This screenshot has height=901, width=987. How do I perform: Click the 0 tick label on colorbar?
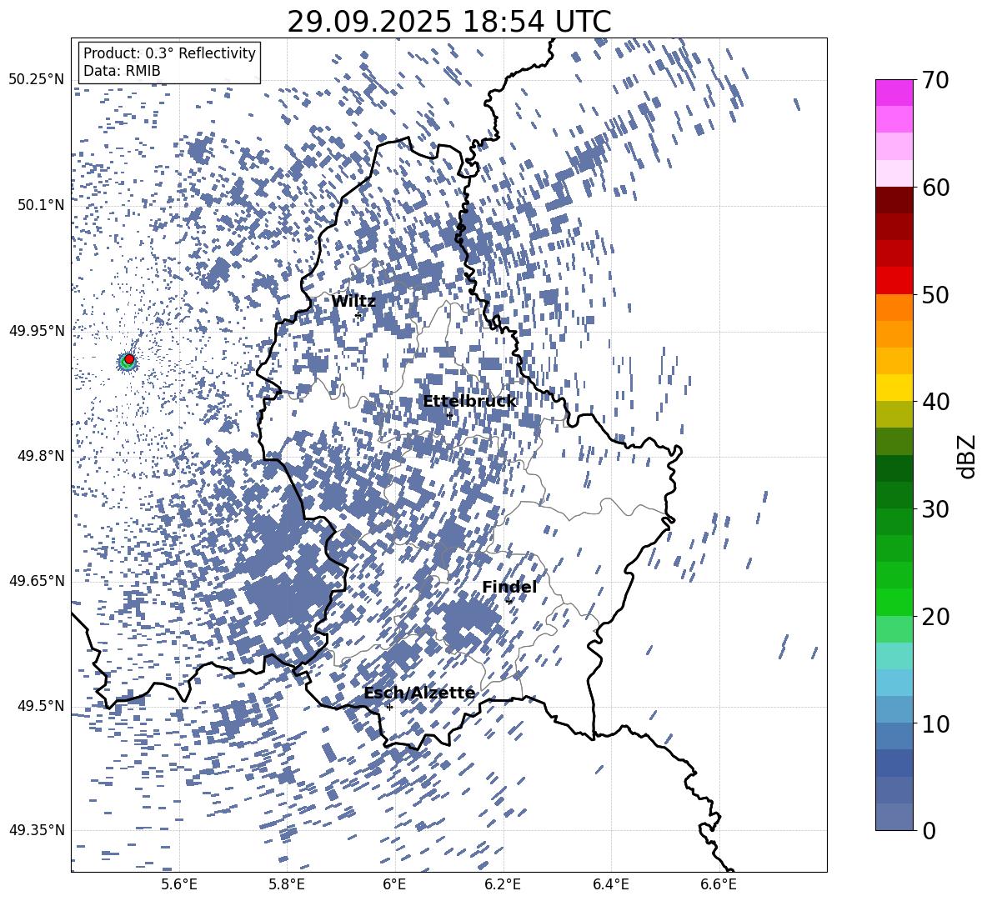click(x=929, y=830)
